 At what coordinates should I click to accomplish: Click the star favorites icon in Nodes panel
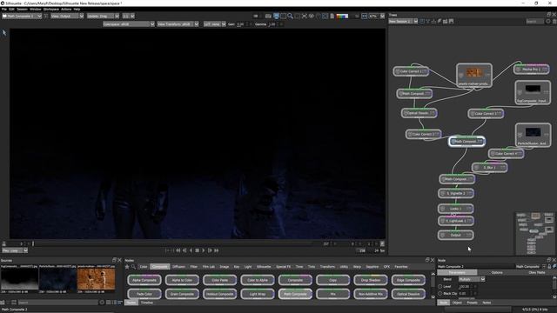127,267
